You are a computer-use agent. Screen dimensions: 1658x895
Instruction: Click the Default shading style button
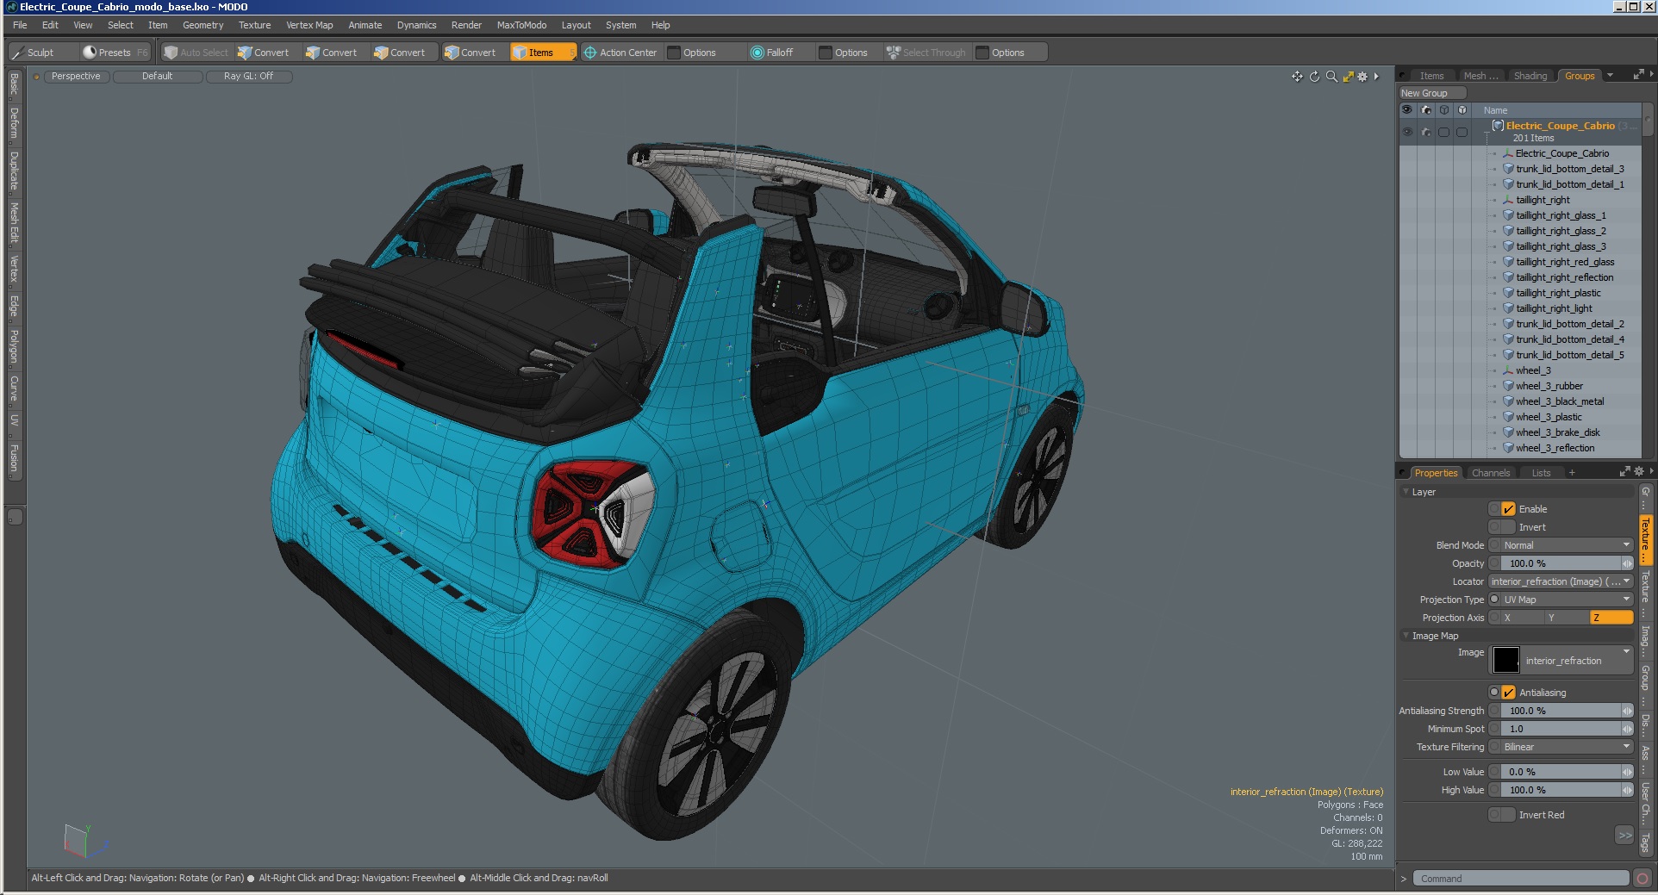158,77
